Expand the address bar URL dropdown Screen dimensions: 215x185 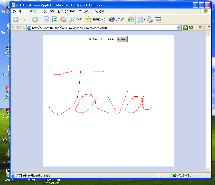point(179,28)
